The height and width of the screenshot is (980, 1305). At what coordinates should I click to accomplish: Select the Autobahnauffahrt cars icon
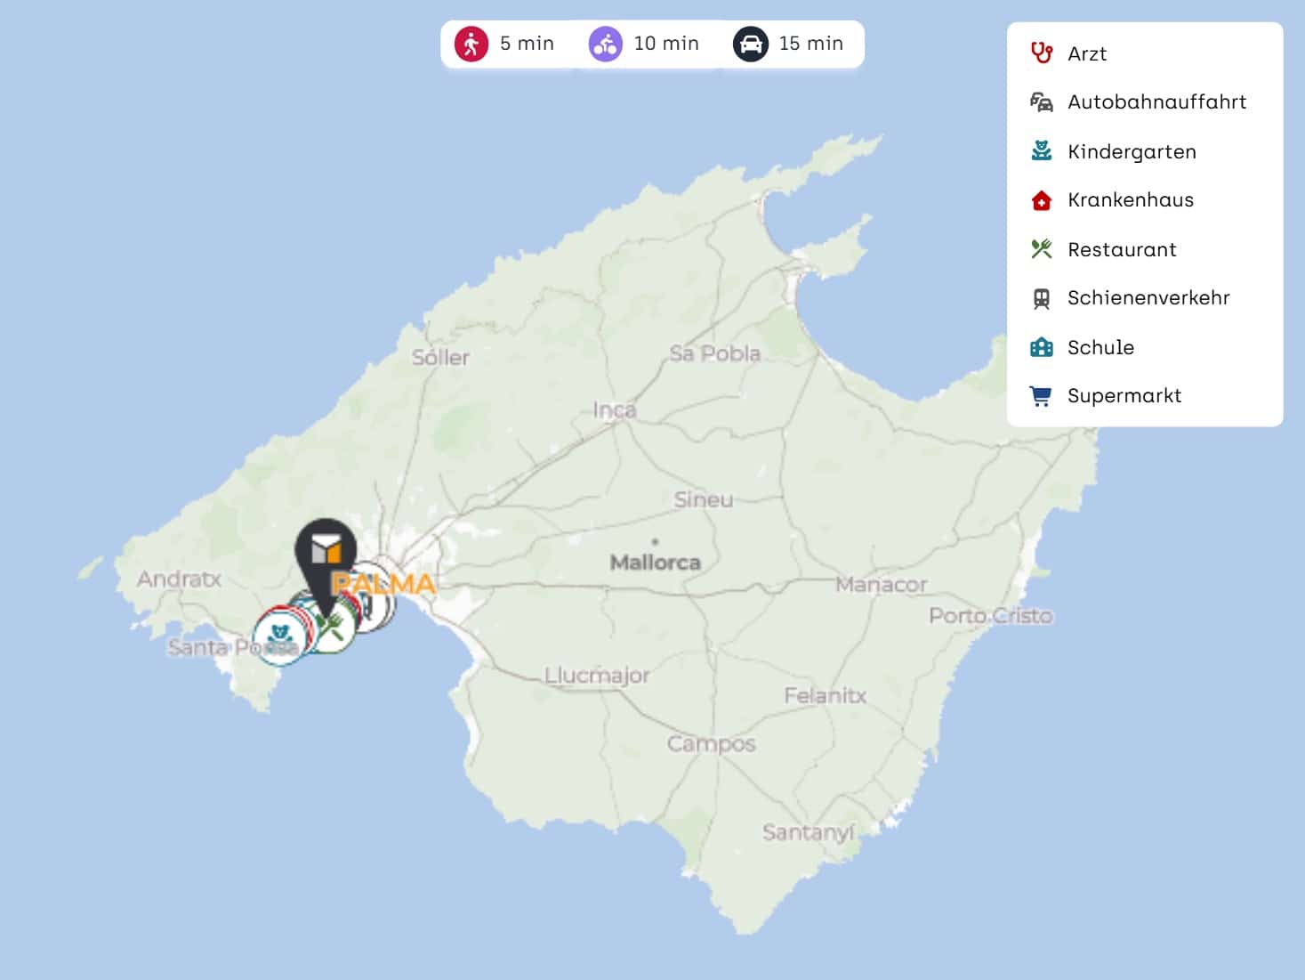(x=1041, y=102)
